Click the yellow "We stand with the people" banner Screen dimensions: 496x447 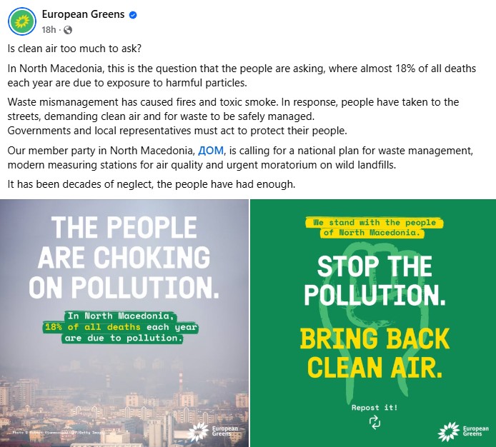374,227
